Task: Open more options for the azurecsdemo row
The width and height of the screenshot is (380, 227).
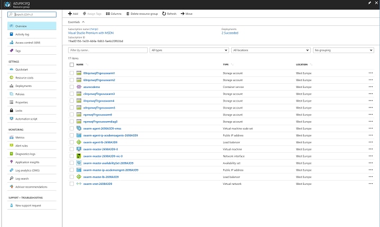Action: (370, 87)
